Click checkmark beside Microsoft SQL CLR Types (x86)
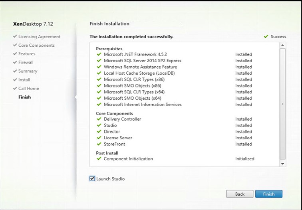Image resolution: width=302 pixels, height=210 pixels. click(99, 79)
